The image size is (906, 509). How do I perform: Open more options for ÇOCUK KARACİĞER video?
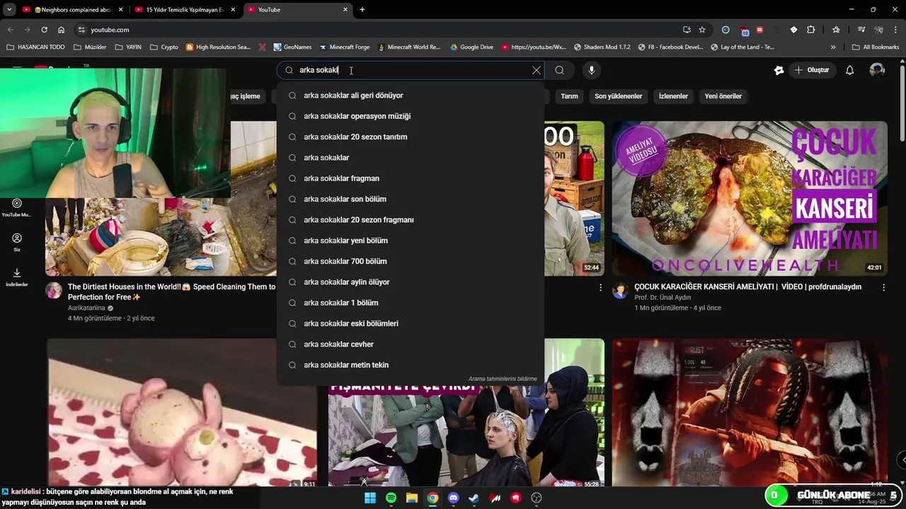tap(883, 288)
